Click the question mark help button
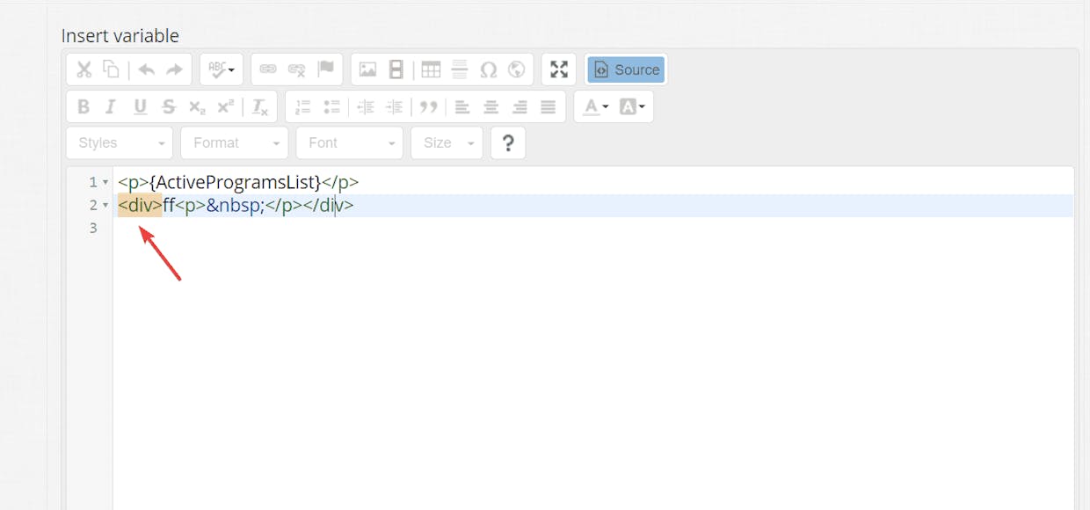 point(508,142)
